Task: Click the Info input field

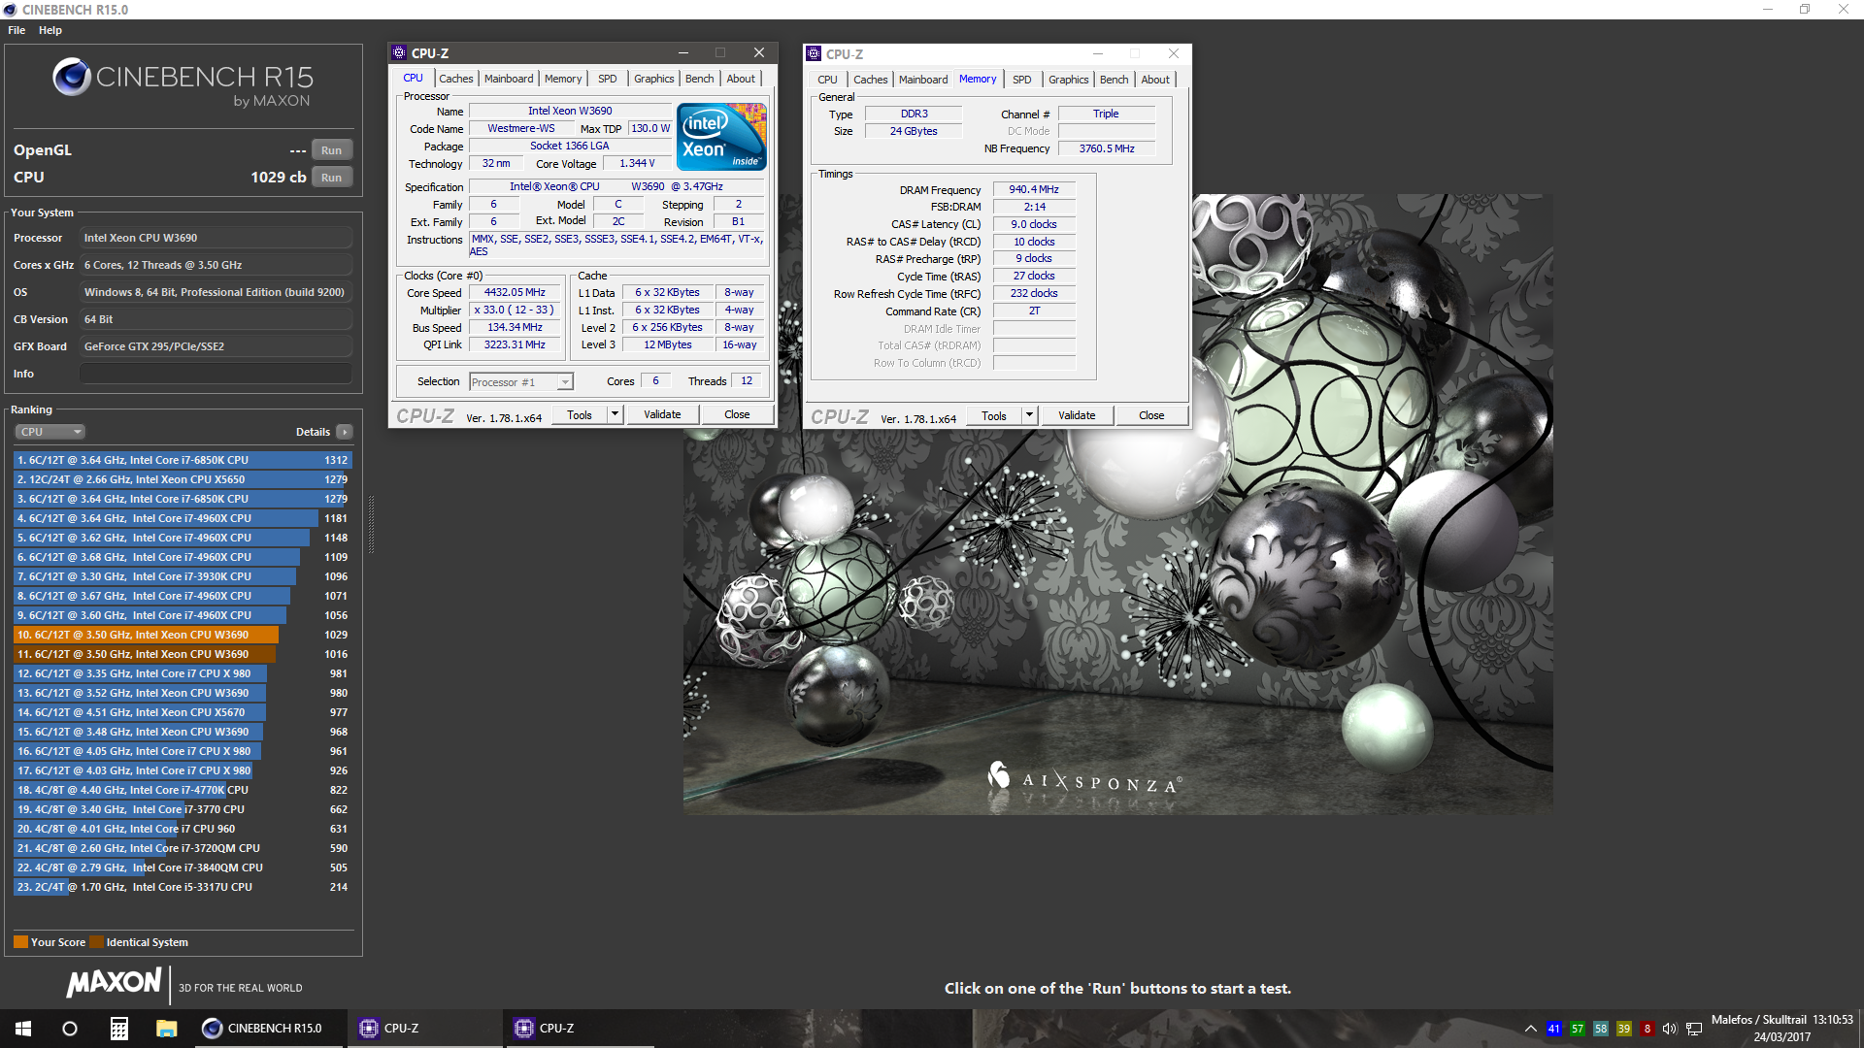Action: pos(216,374)
